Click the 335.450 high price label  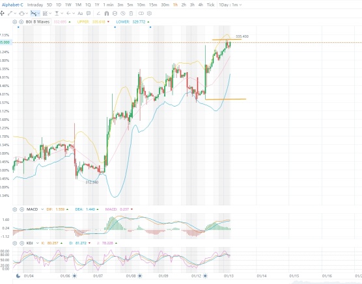[x=242, y=36]
